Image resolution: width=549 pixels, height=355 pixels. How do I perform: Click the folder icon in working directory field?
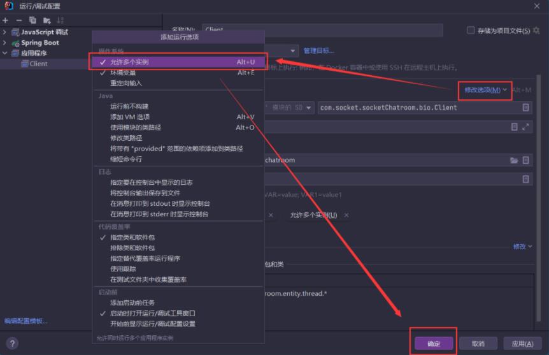[514, 160]
